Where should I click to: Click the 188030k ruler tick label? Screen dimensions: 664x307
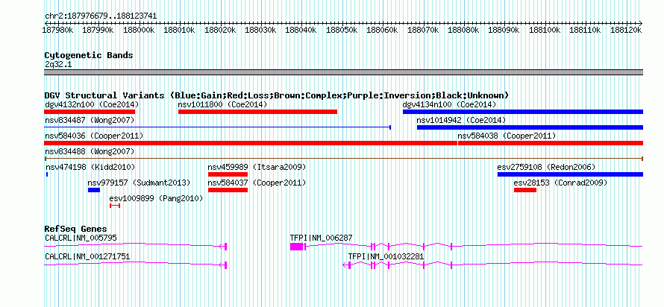point(260,31)
